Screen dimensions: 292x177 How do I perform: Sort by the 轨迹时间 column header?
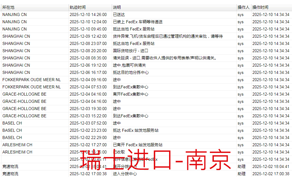tap(78, 7)
